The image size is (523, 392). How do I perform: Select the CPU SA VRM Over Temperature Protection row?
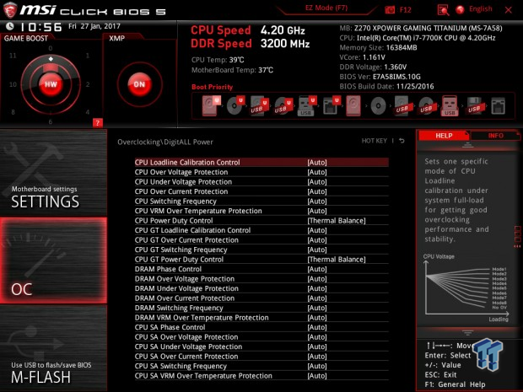pos(261,376)
